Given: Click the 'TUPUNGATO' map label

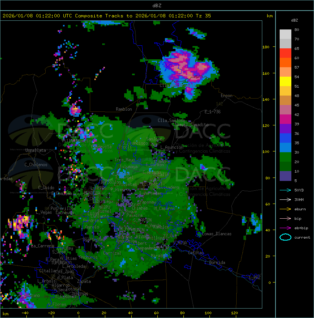Looking at the screenshot, I should pos(61,262).
